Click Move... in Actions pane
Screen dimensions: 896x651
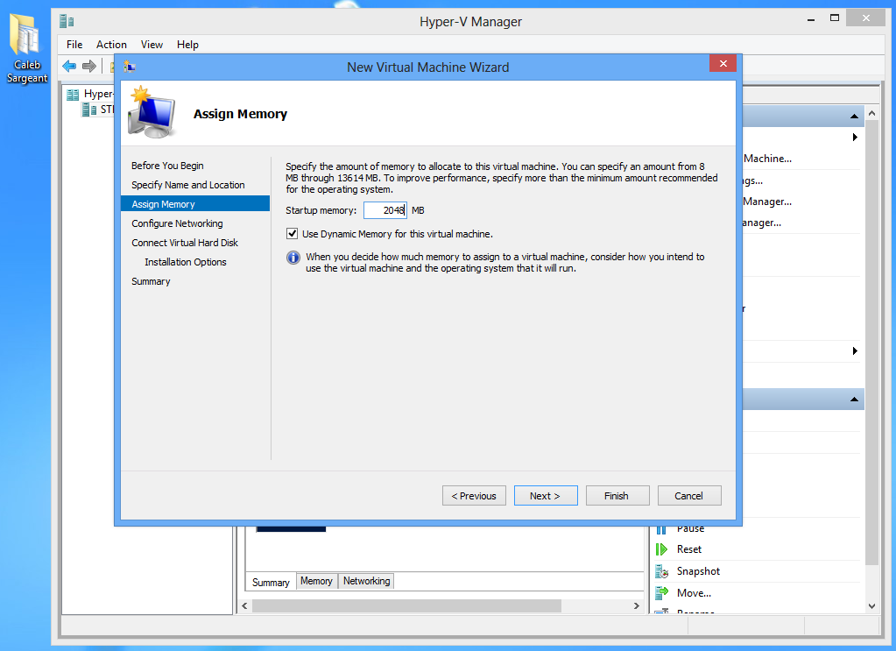(x=695, y=592)
